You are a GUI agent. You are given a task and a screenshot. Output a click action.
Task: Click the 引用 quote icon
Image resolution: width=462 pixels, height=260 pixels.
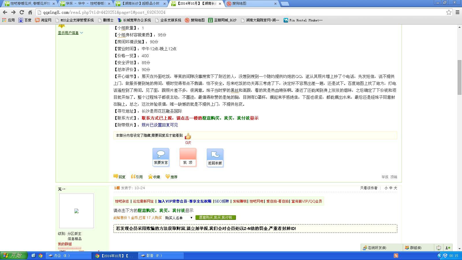[x=133, y=177]
